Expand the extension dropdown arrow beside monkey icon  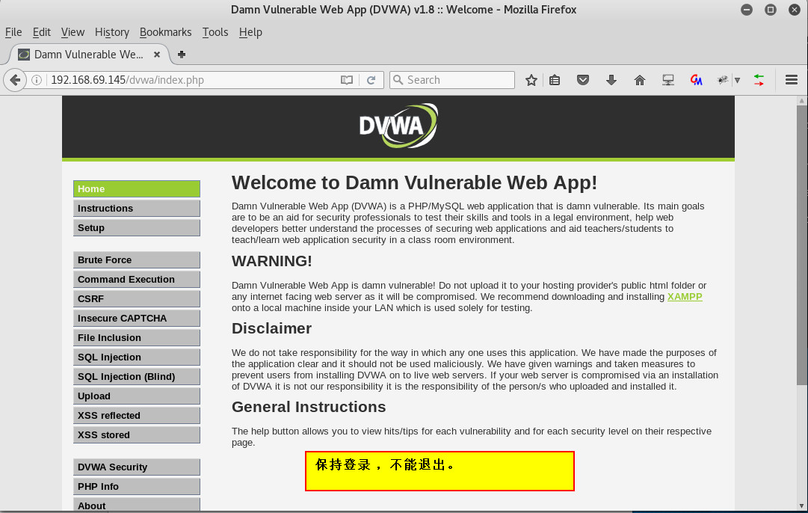[738, 81]
